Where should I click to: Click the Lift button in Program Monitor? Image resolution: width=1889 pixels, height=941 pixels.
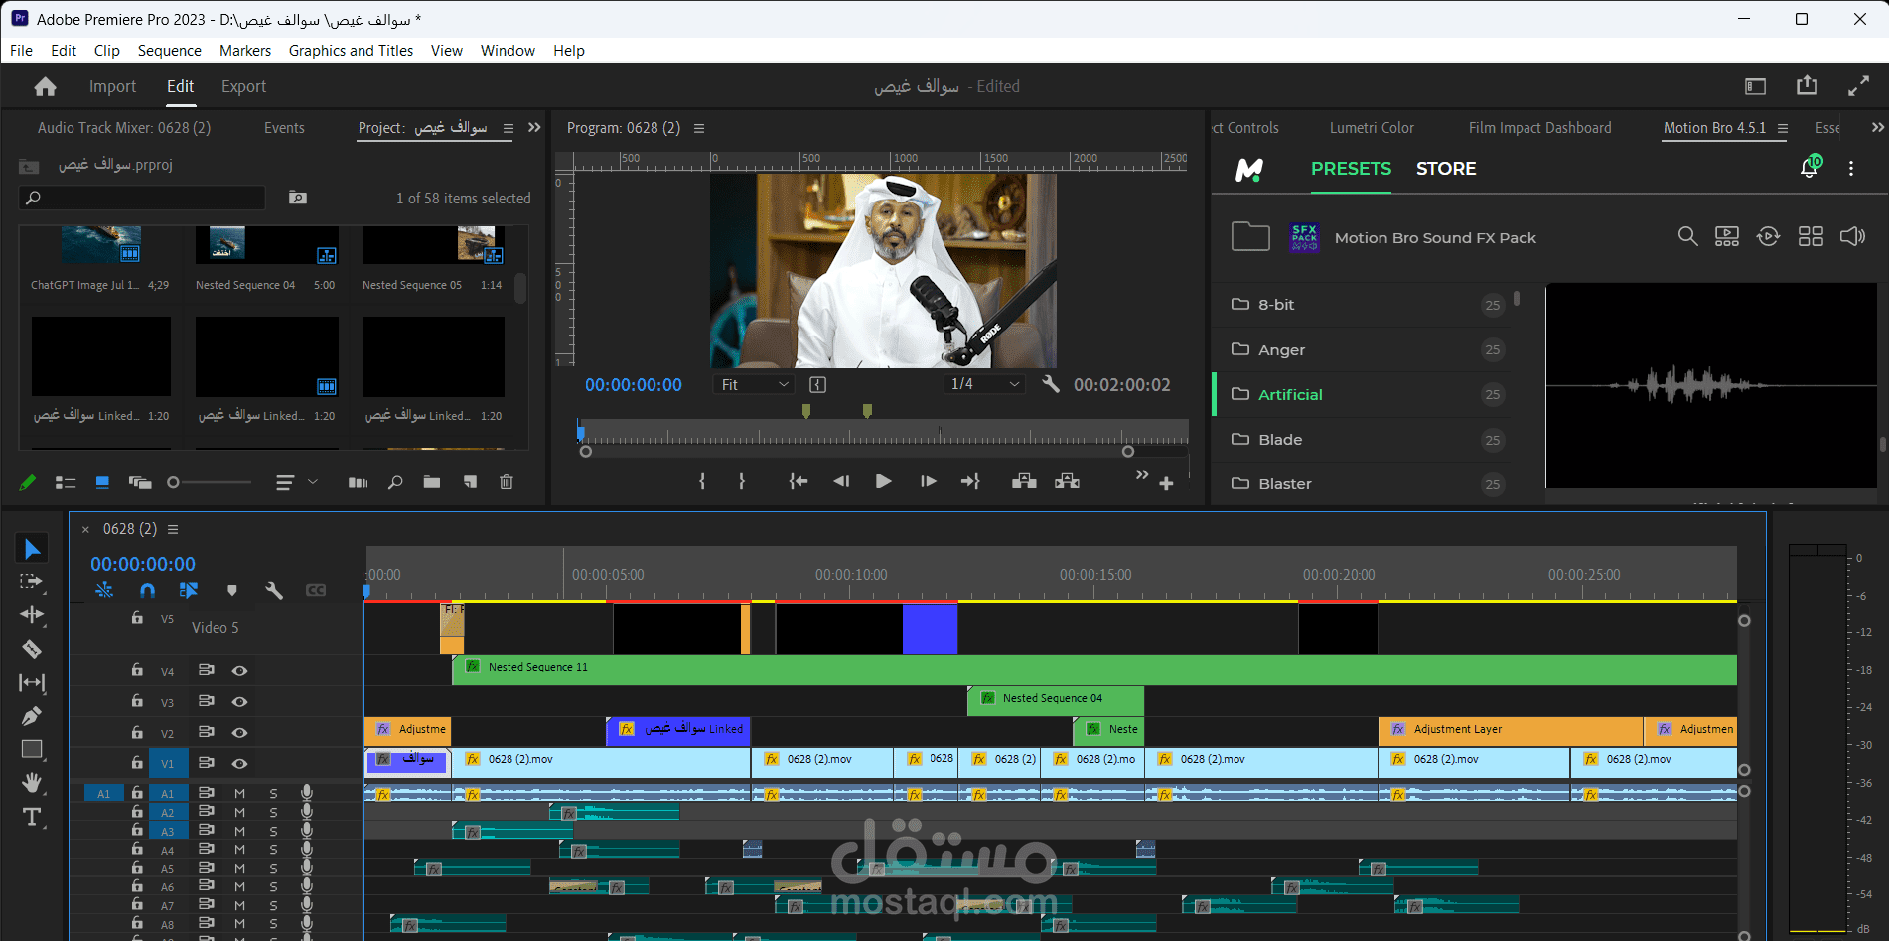pyautogui.click(x=1024, y=481)
